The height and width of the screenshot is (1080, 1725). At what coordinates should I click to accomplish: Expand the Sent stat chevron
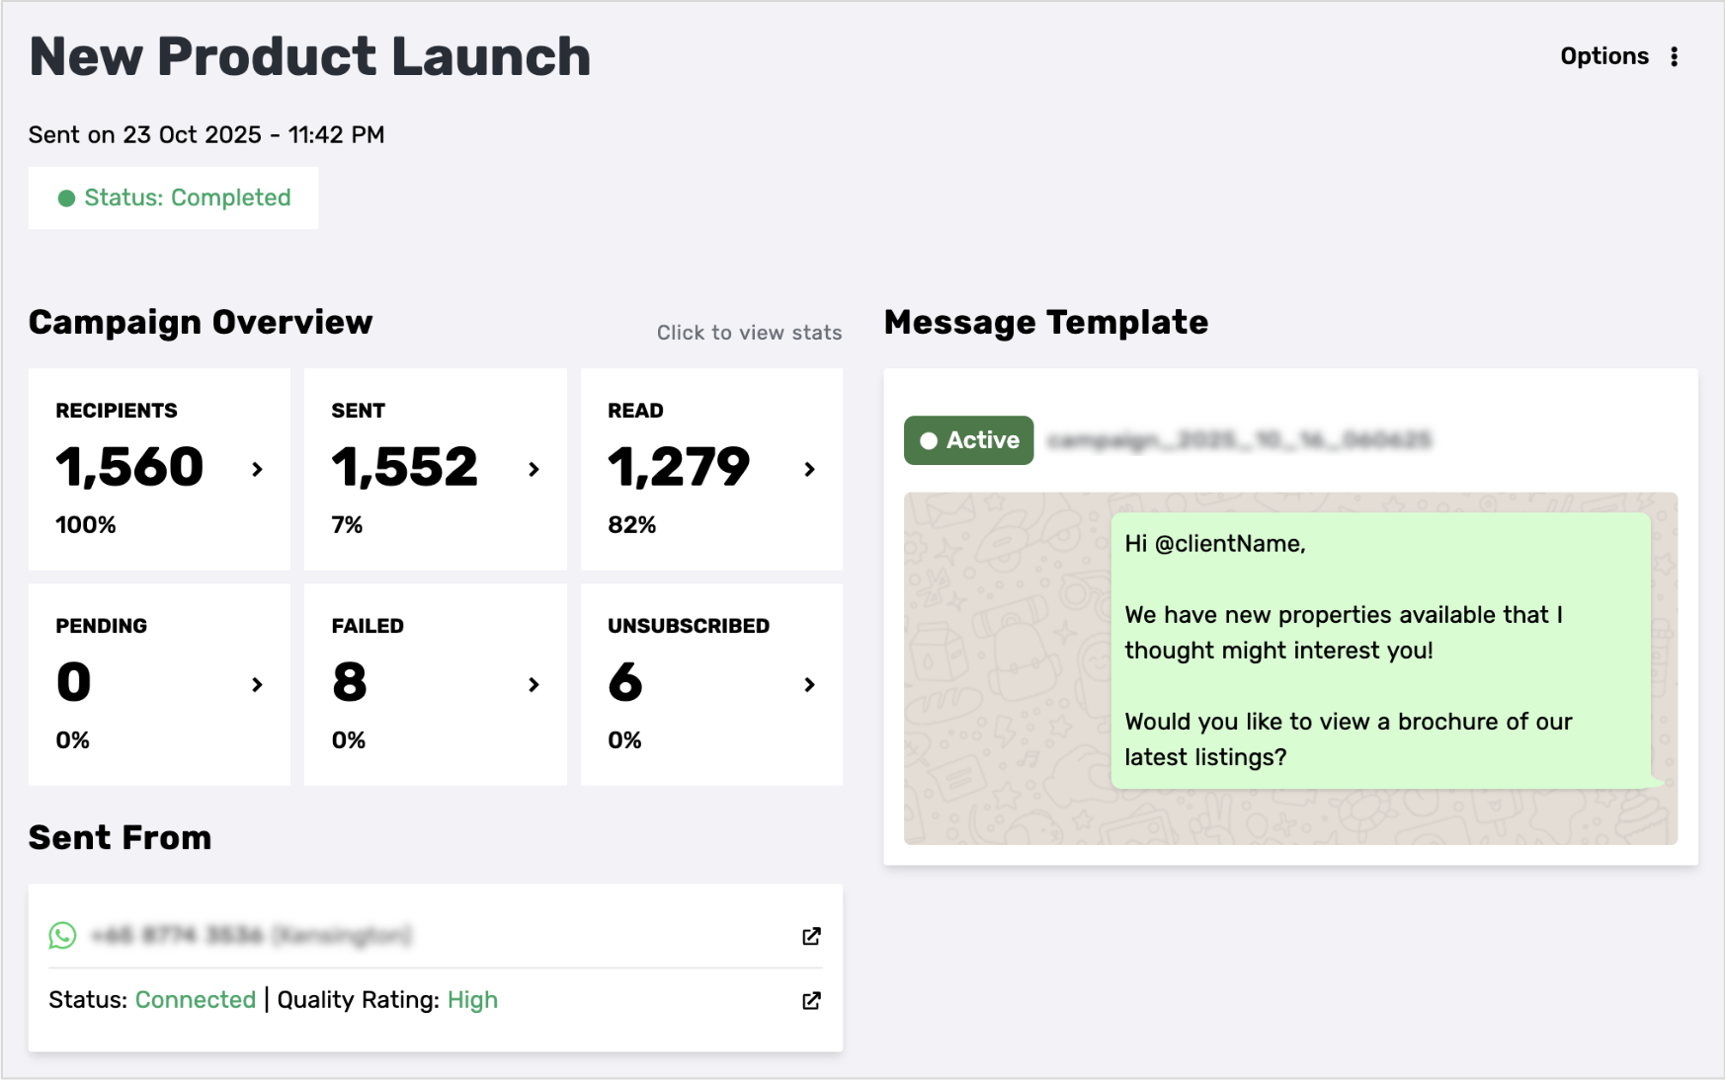pos(534,469)
